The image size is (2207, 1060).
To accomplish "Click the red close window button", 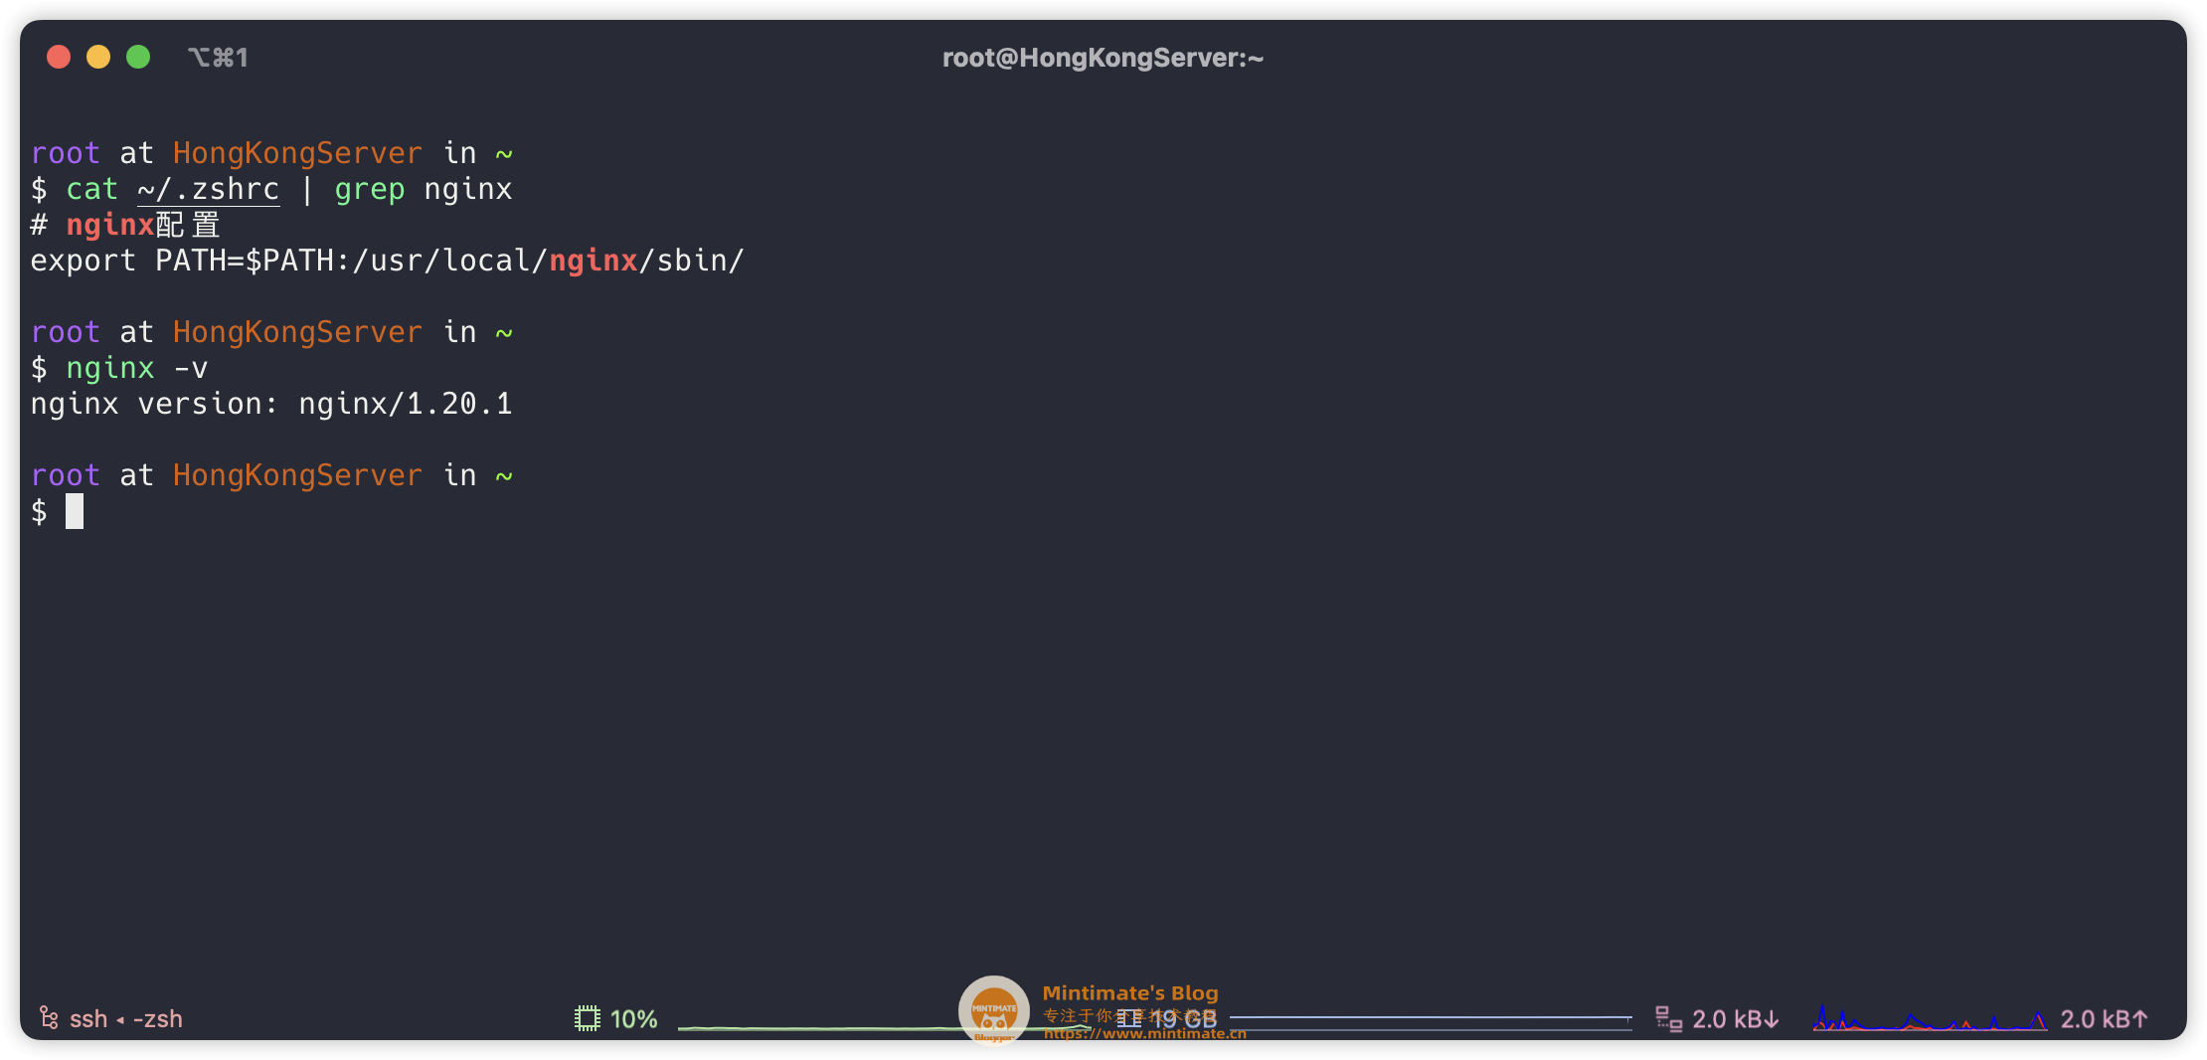I will (x=59, y=58).
